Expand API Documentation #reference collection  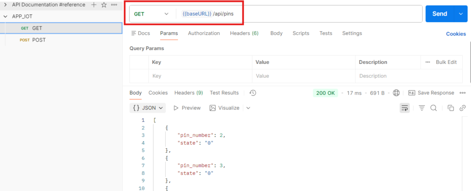(x=5, y=5)
